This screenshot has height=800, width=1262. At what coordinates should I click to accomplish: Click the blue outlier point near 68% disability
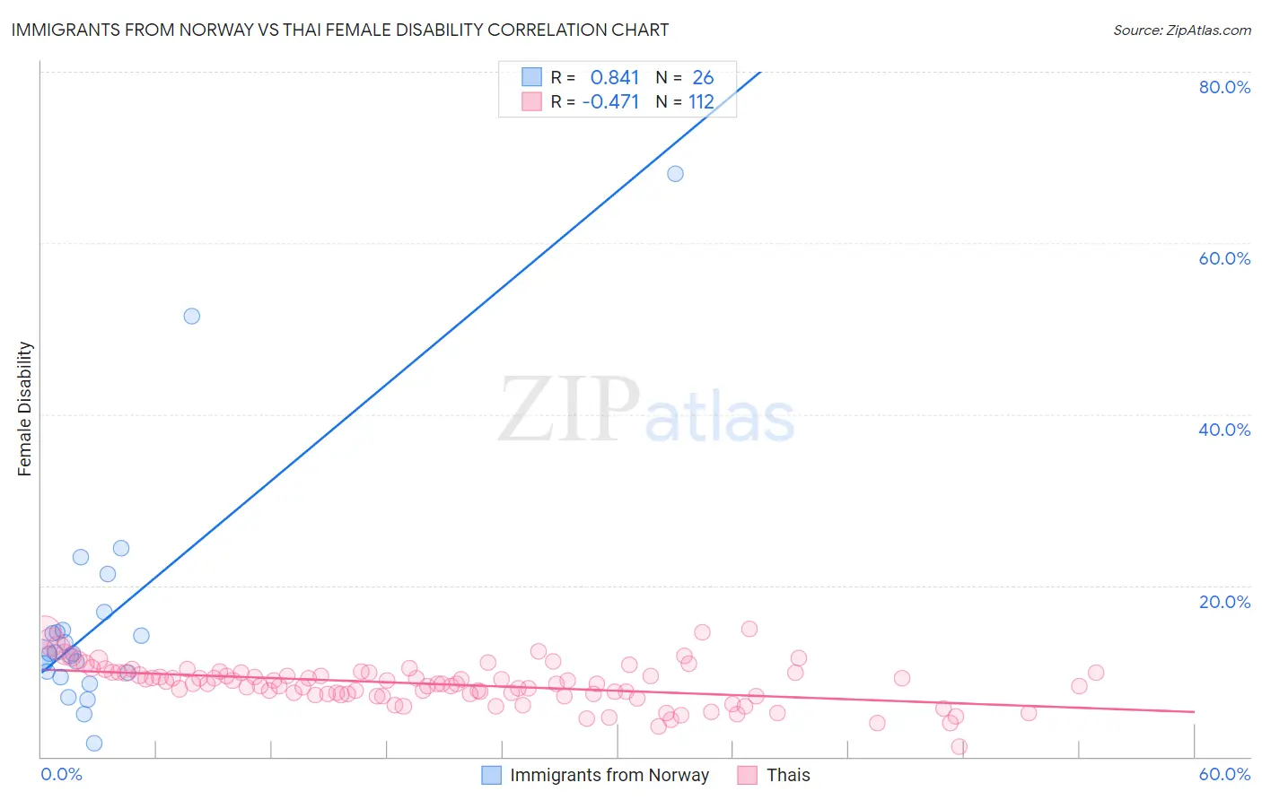point(675,174)
